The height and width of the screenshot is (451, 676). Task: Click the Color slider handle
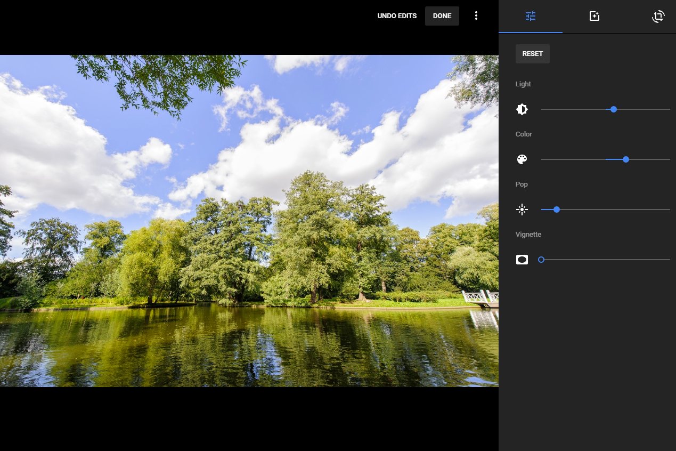coord(625,159)
